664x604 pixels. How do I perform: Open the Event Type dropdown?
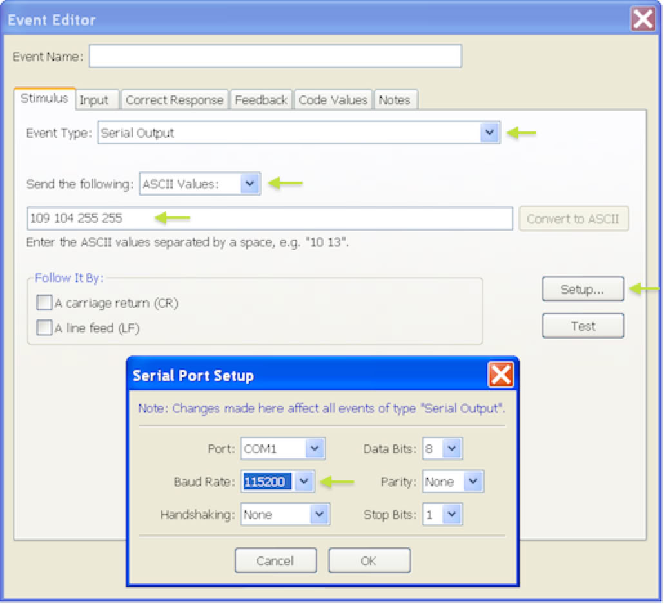coord(489,133)
